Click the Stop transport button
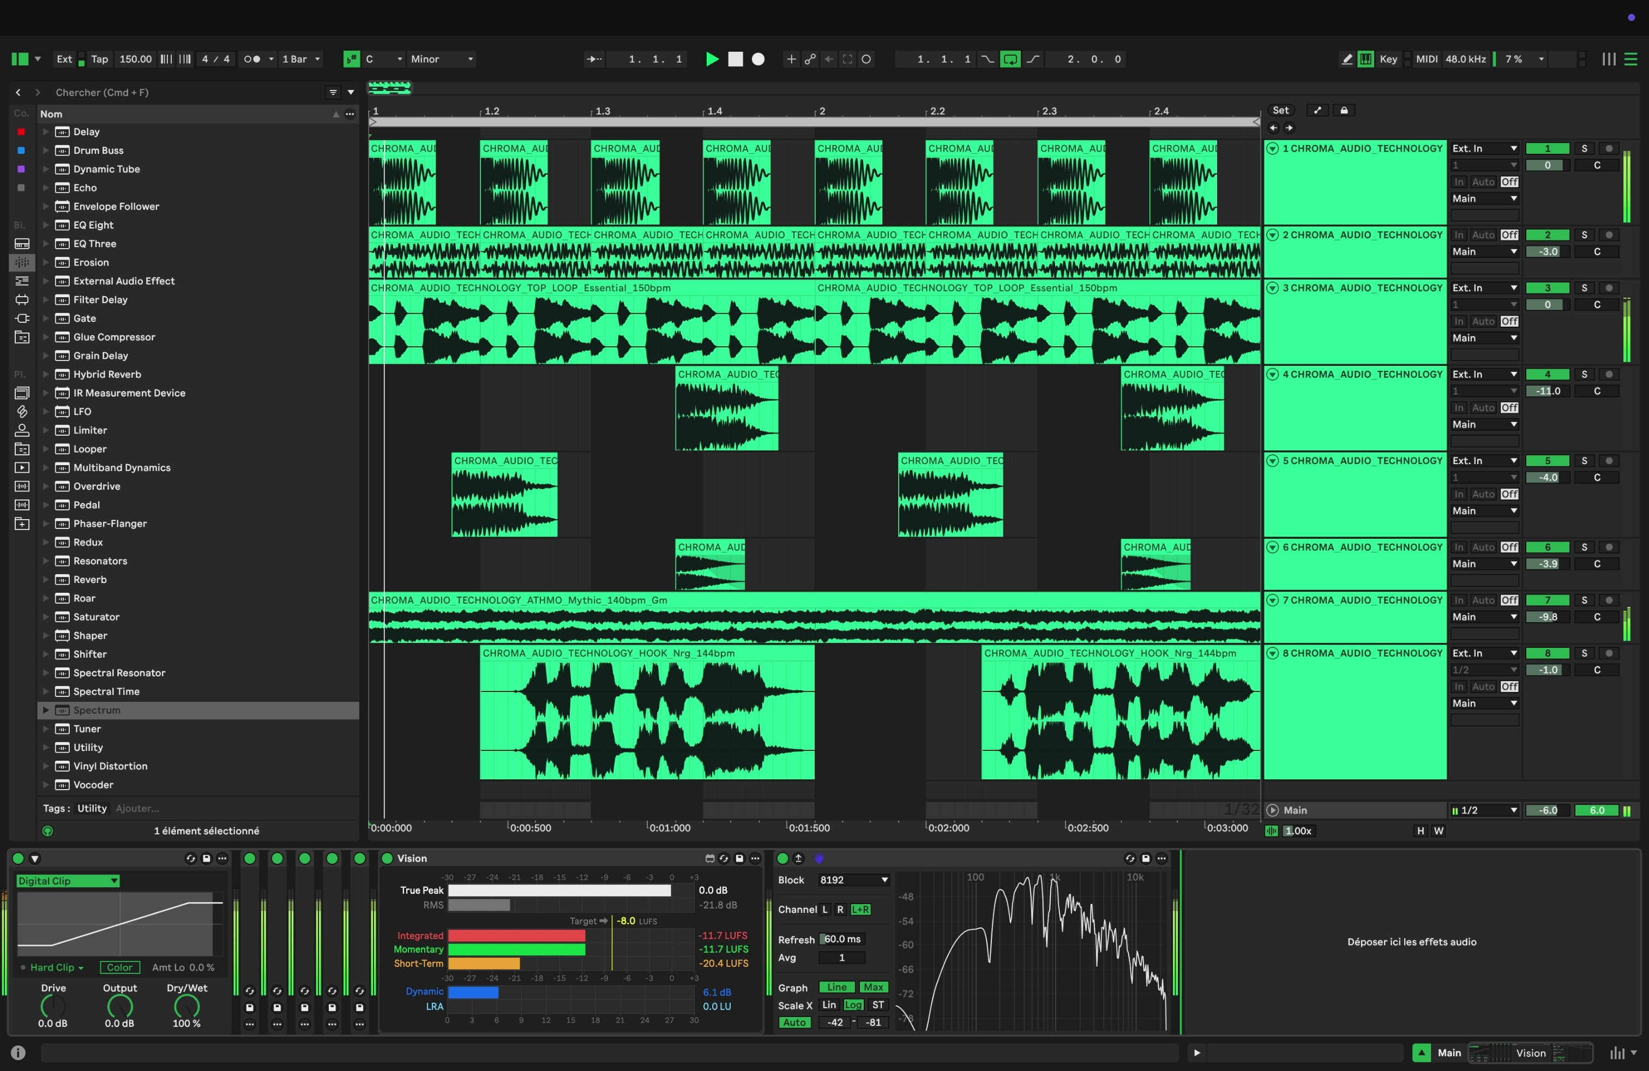This screenshot has height=1071, width=1649. coord(735,59)
